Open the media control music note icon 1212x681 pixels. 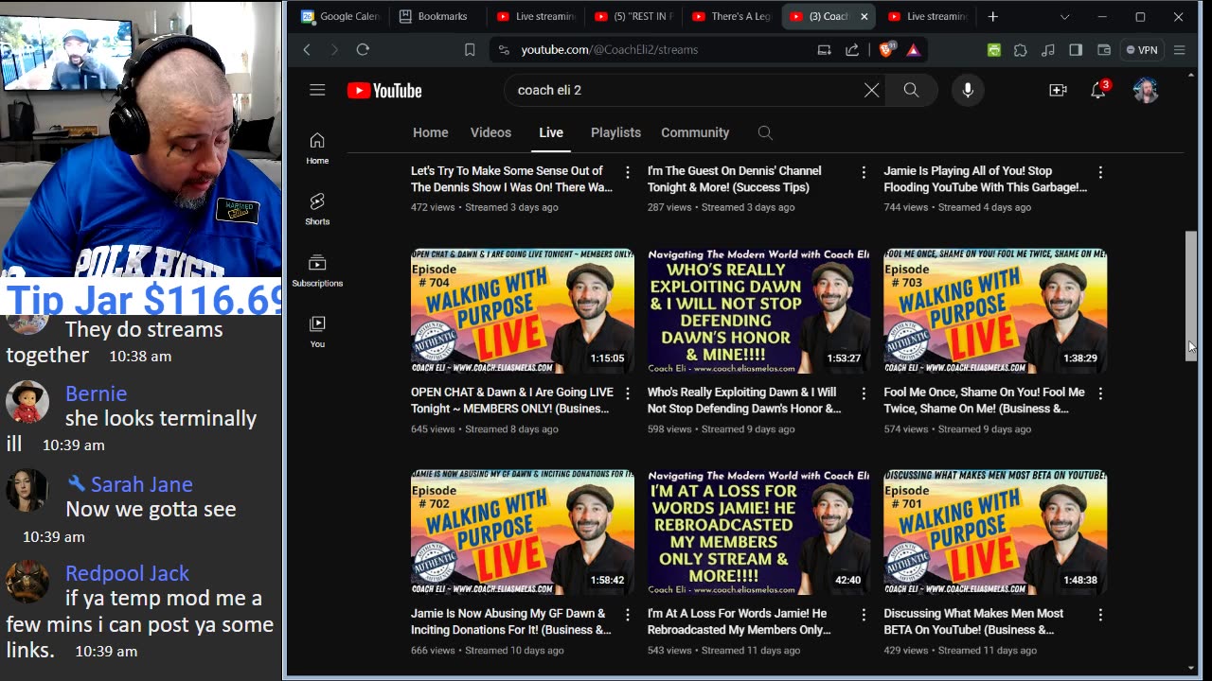tap(1048, 50)
